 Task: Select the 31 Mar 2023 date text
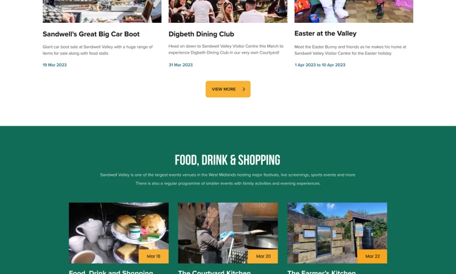click(181, 65)
